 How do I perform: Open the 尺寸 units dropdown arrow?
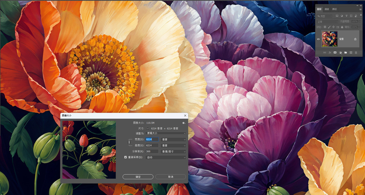(148, 128)
